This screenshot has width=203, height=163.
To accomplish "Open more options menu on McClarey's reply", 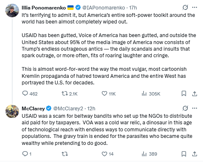I will 195,108.
